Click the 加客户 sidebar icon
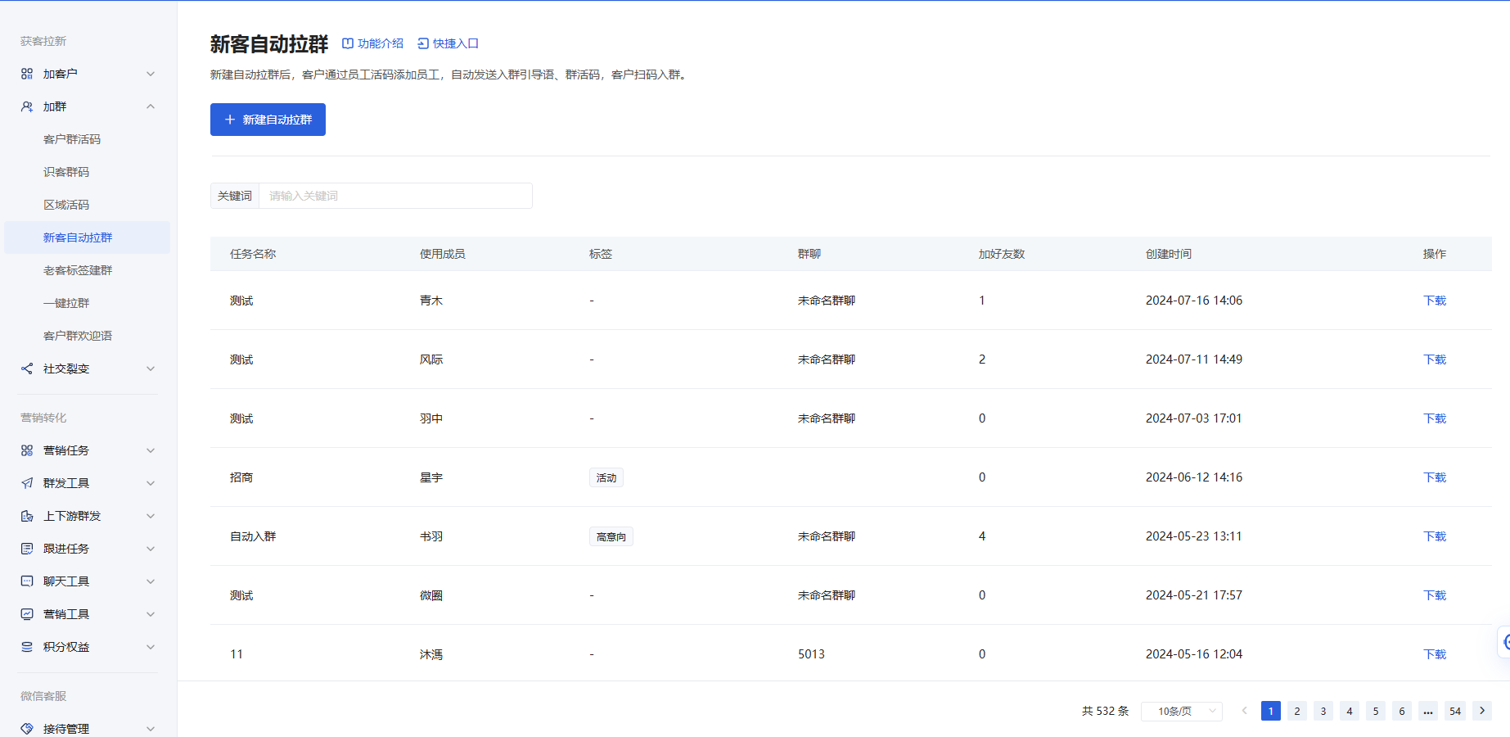This screenshot has width=1510, height=737. coord(27,74)
